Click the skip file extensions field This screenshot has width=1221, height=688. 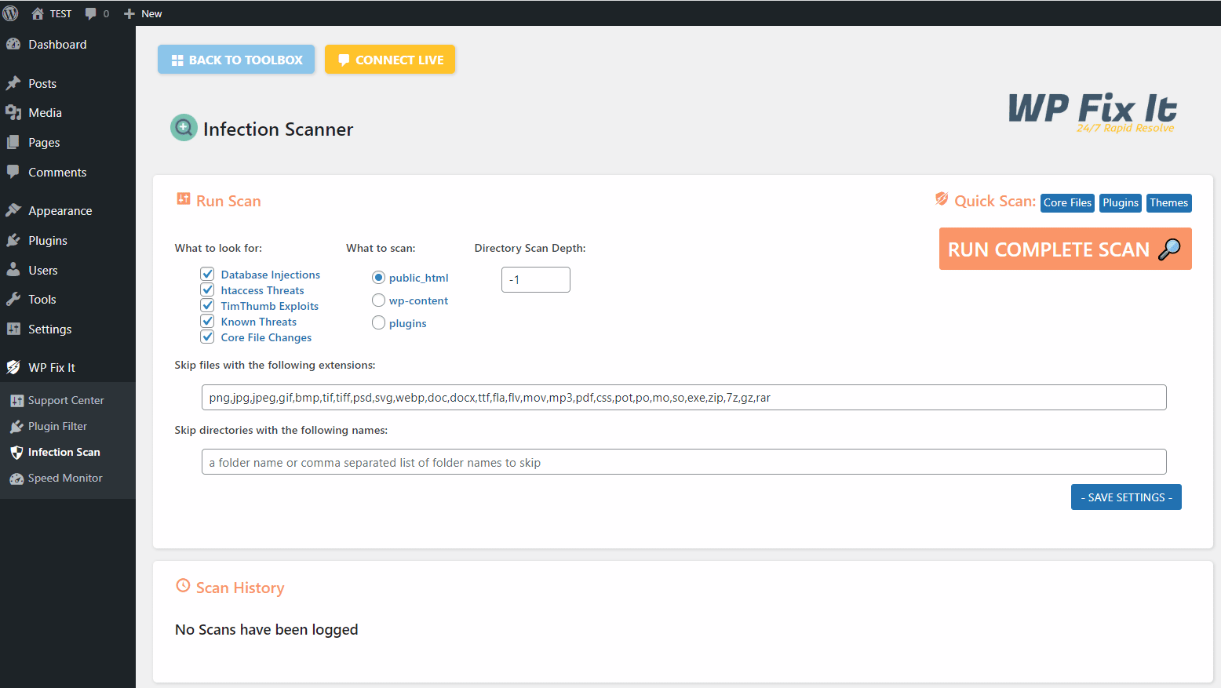tap(683, 397)
